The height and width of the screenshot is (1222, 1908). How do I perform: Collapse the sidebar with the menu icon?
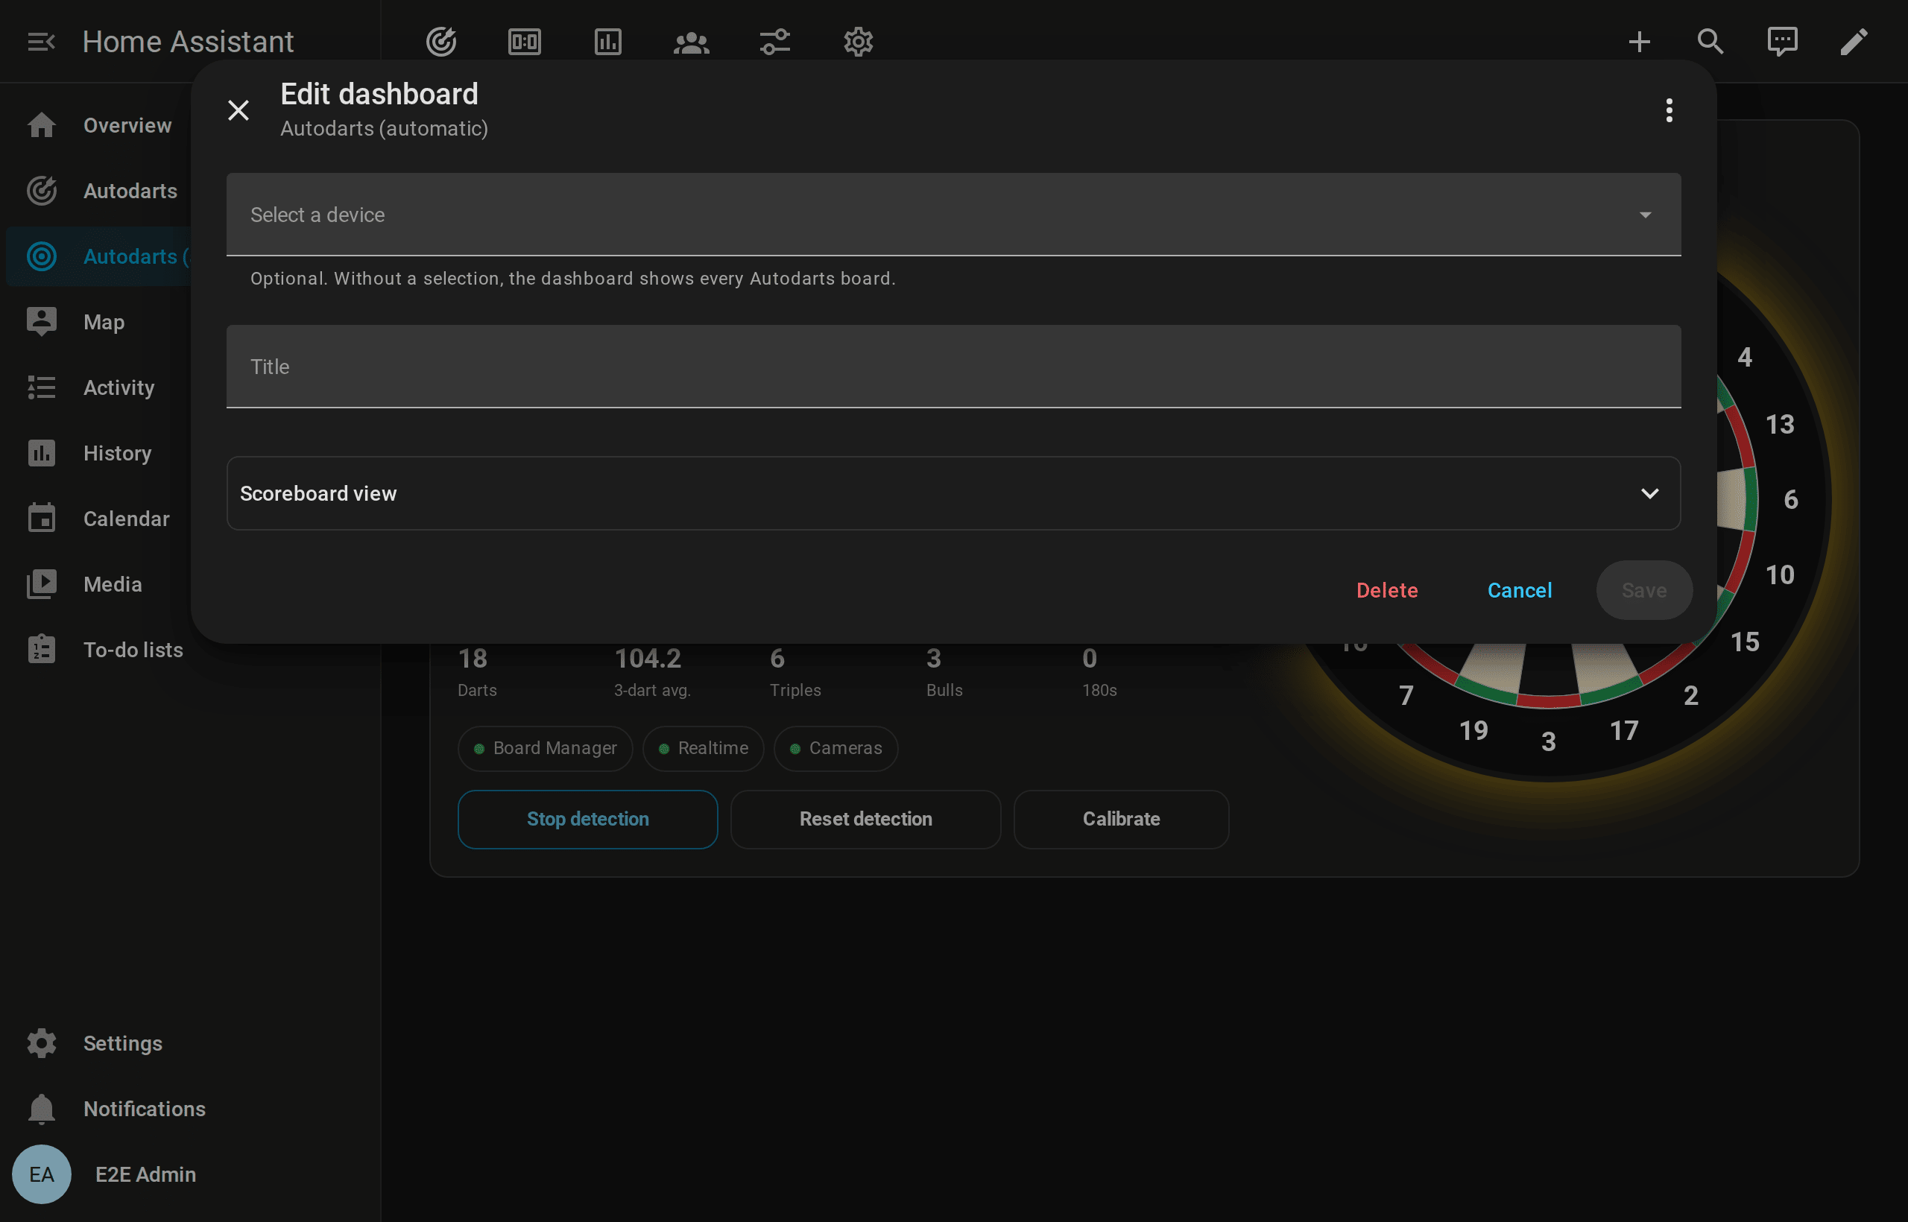click(x=41, y=41)
